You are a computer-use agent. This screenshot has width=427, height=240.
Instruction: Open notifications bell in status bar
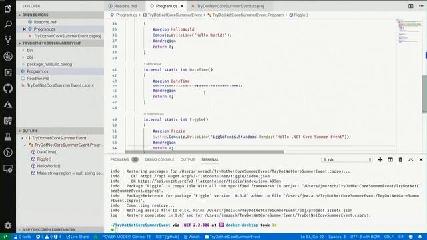[420, 237]
